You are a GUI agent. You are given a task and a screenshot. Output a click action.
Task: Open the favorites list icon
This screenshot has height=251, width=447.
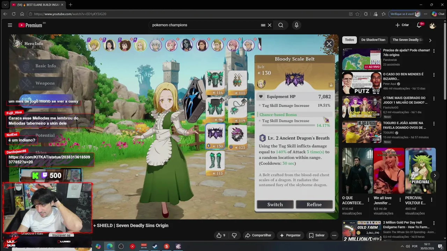384,14
